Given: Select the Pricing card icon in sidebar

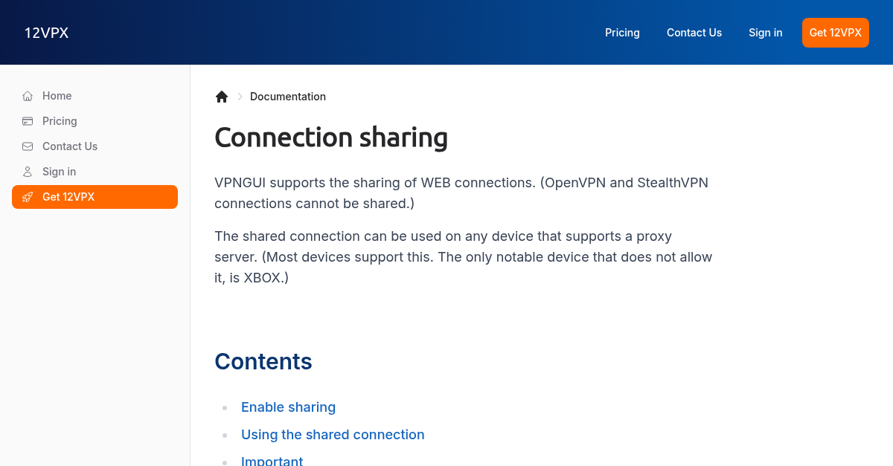Looking at the screenshot, I should (x=27, y=121).
